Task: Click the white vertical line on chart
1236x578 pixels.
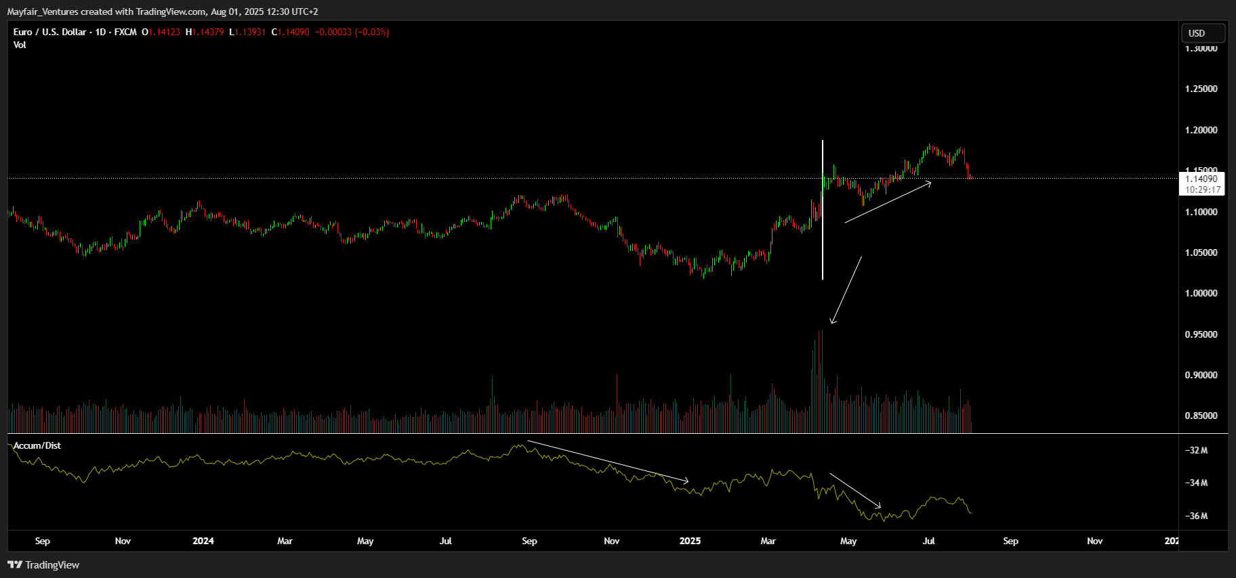Action: tap(823, 210)
